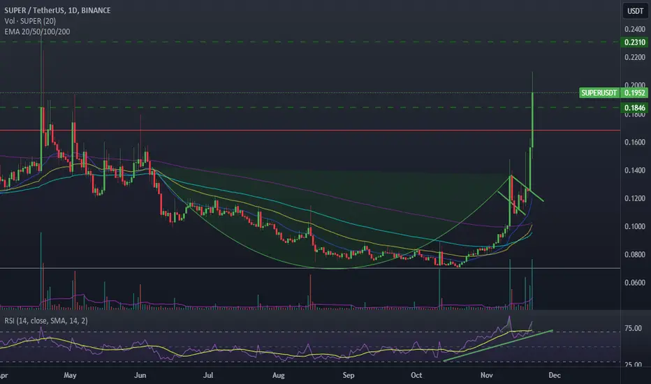The image size is (651, 384).
Task: Click the Aug label on time axis
Action: [x=278, y=376]
